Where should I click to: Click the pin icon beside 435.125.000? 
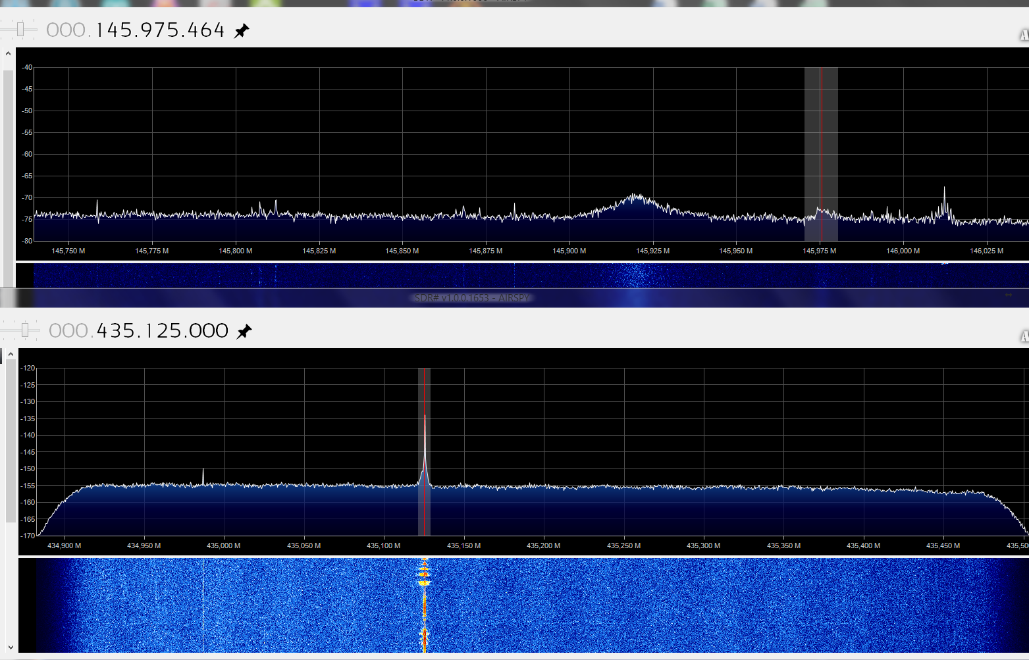244,331
